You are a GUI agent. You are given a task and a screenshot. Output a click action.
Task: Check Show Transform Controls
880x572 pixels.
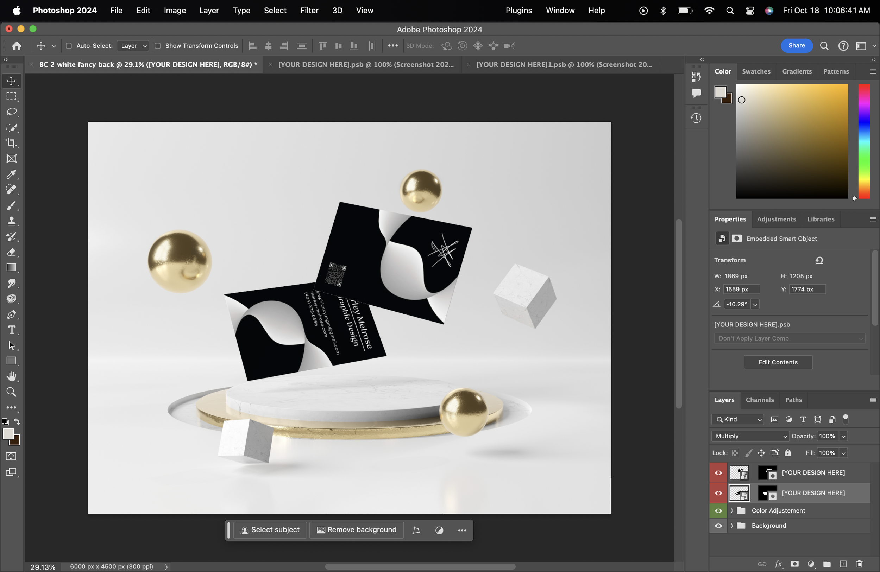tap(158, 46)
